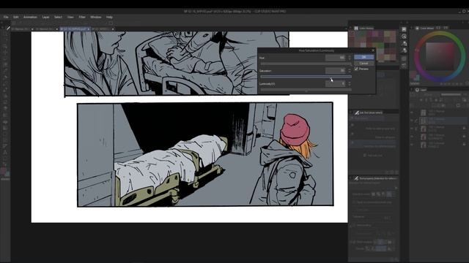Select the topmost layer thumbnail
The height and width of the screenshot is (263, 469).
(424, 113)
